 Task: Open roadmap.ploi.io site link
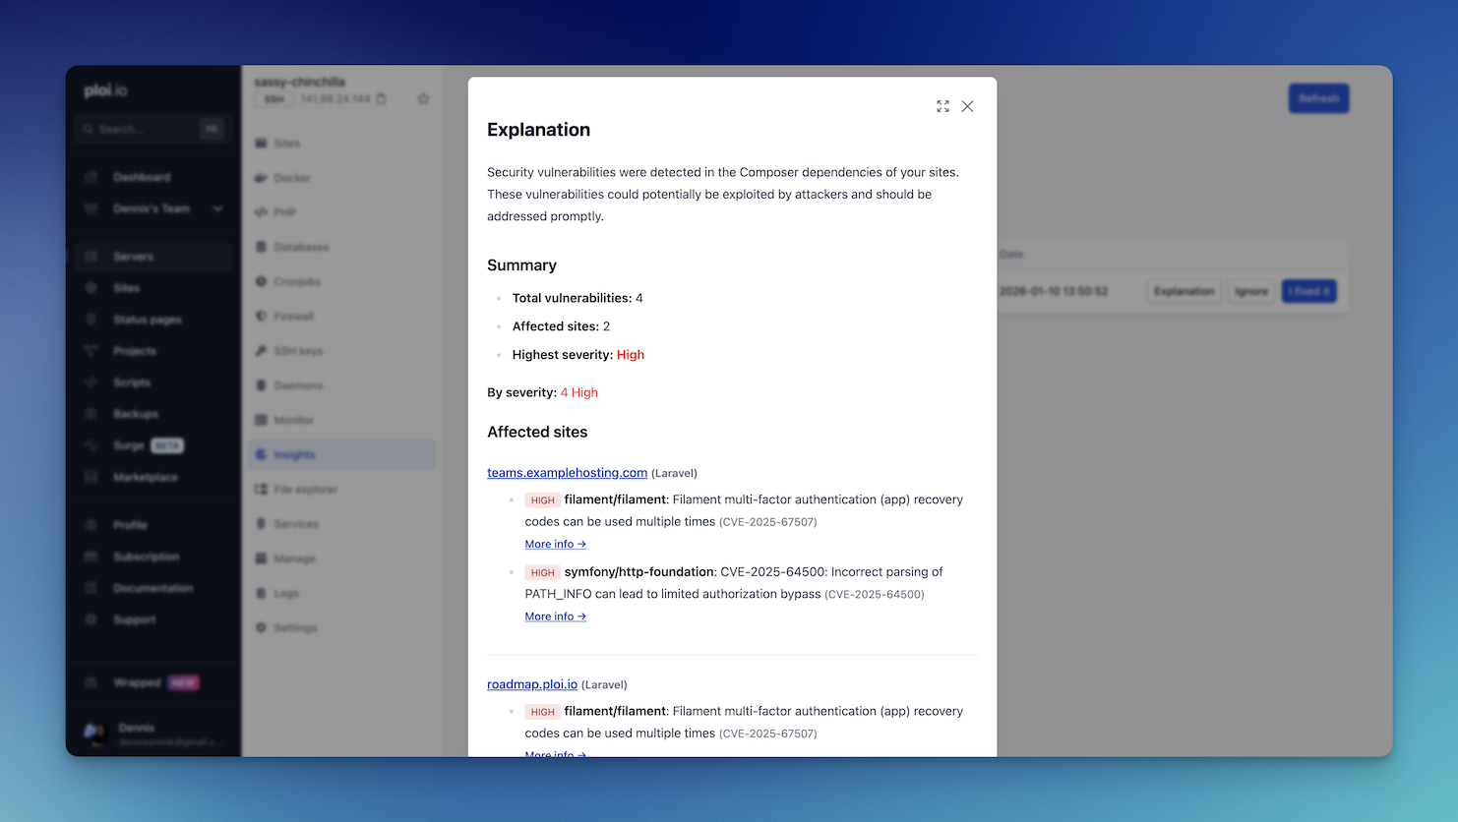[x=531, y=684]
